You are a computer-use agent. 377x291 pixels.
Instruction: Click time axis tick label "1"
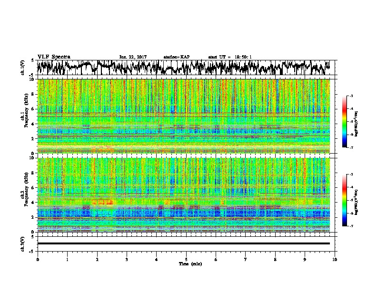tap(67, 260)
